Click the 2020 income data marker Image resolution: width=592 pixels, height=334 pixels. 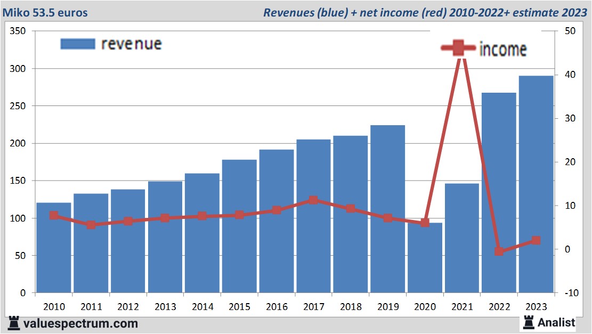pyautogui.click(x=425, y=223)
